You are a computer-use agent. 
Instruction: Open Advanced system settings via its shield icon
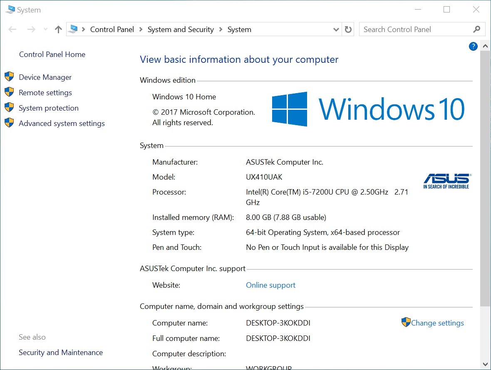(x=9, y=123)
